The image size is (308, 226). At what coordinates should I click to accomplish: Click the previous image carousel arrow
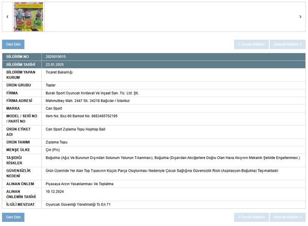(8, 16)
